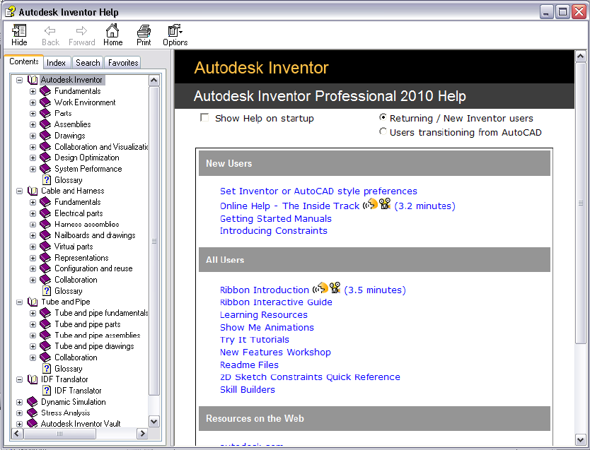Switch to the Contents tab
590x450 pixels.
[24, 61]
